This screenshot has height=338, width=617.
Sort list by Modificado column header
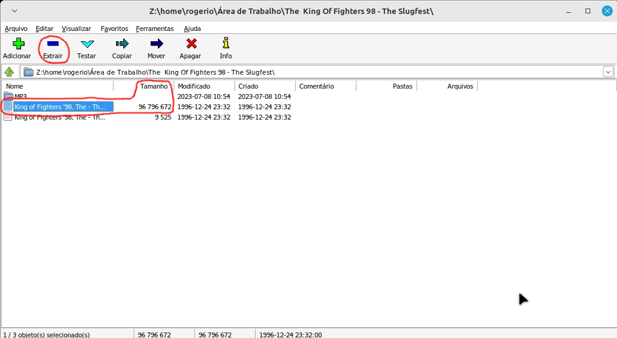click(194, 86)
